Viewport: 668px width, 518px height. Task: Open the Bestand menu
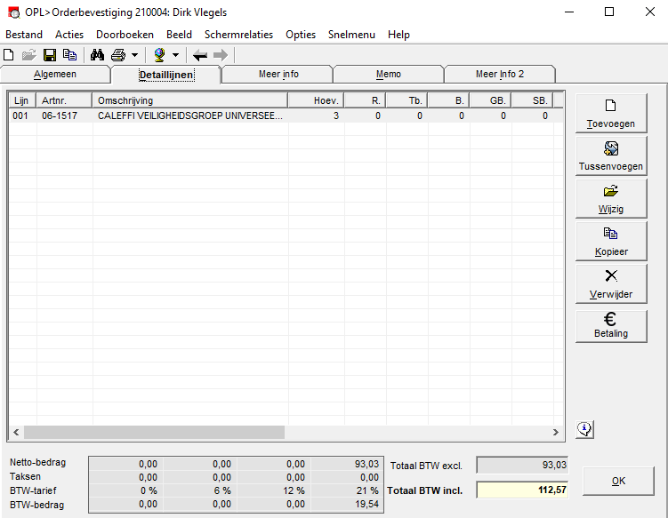pos(24,35)
